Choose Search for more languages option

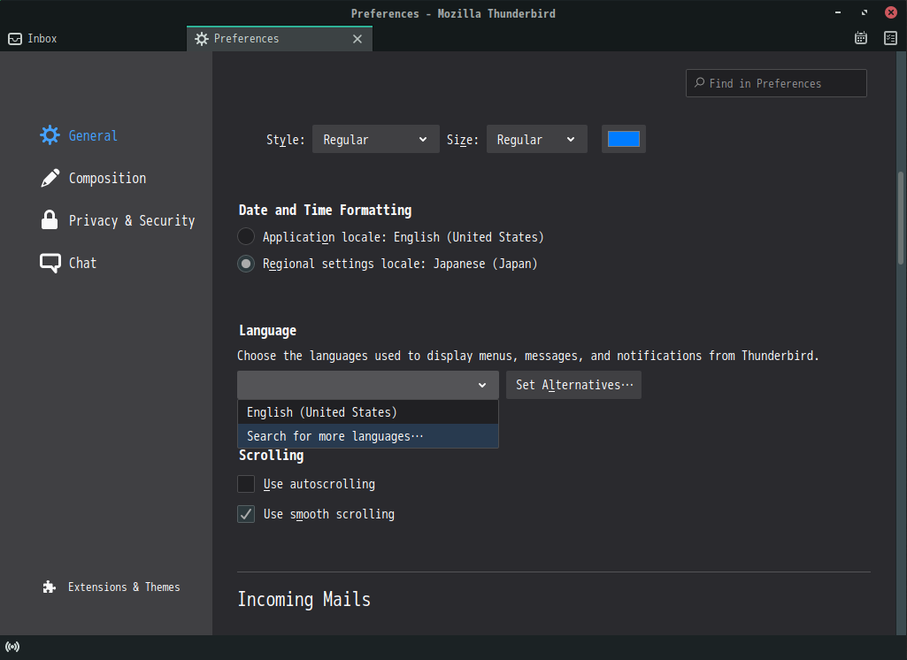(x=368, y=436)
